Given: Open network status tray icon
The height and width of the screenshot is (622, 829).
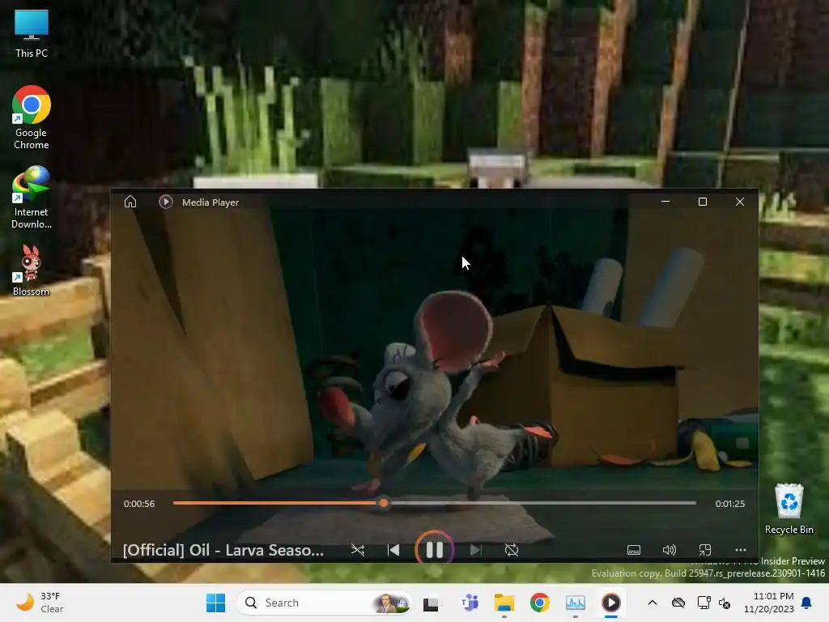Looking at the screenshot, I should [x=704, y=603].
